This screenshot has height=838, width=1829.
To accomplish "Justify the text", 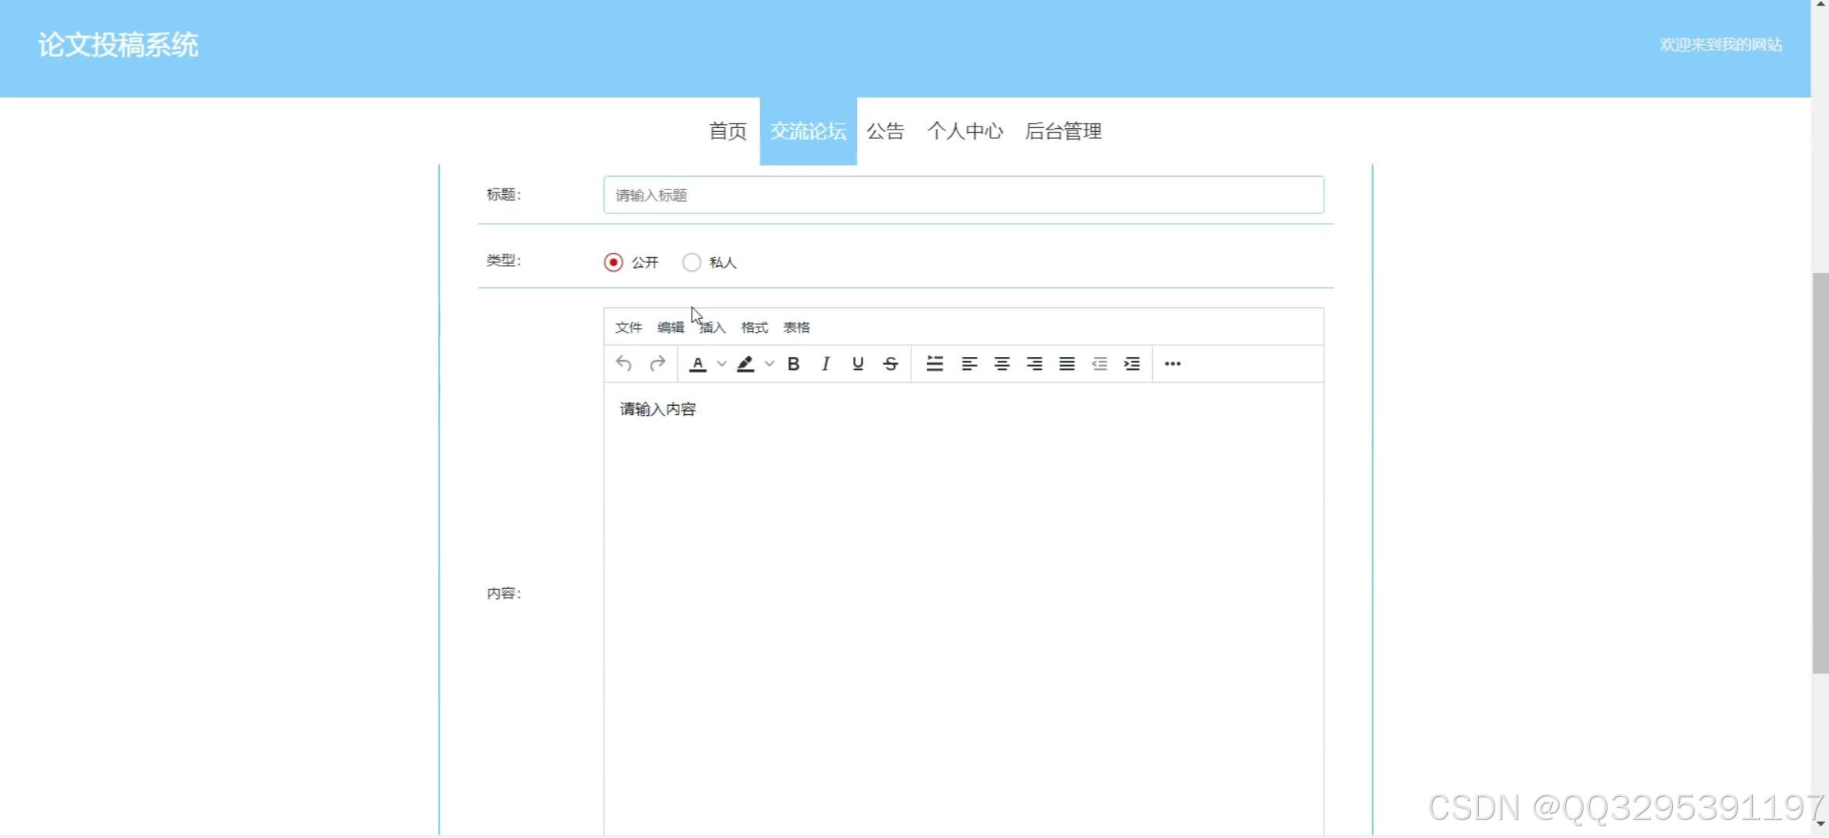I will click(x=1067, y=363).
